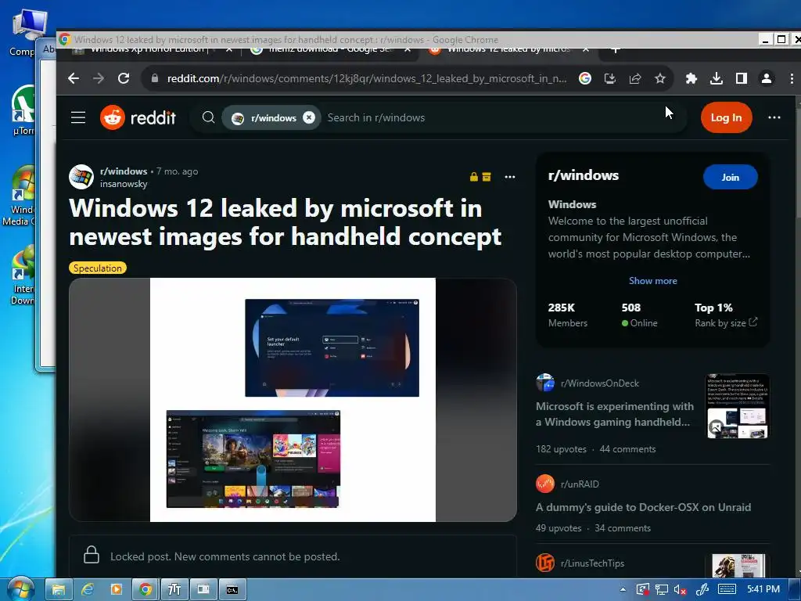Open the Chrome three-dot menu
The image size is (801, 601).
pyautogui.click(x=792, y=78)
